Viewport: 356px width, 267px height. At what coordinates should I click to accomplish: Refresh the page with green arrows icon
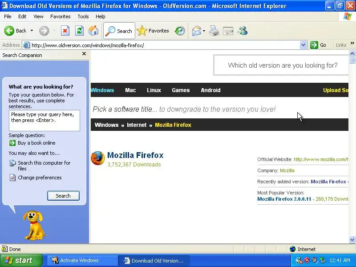(79, 31)
